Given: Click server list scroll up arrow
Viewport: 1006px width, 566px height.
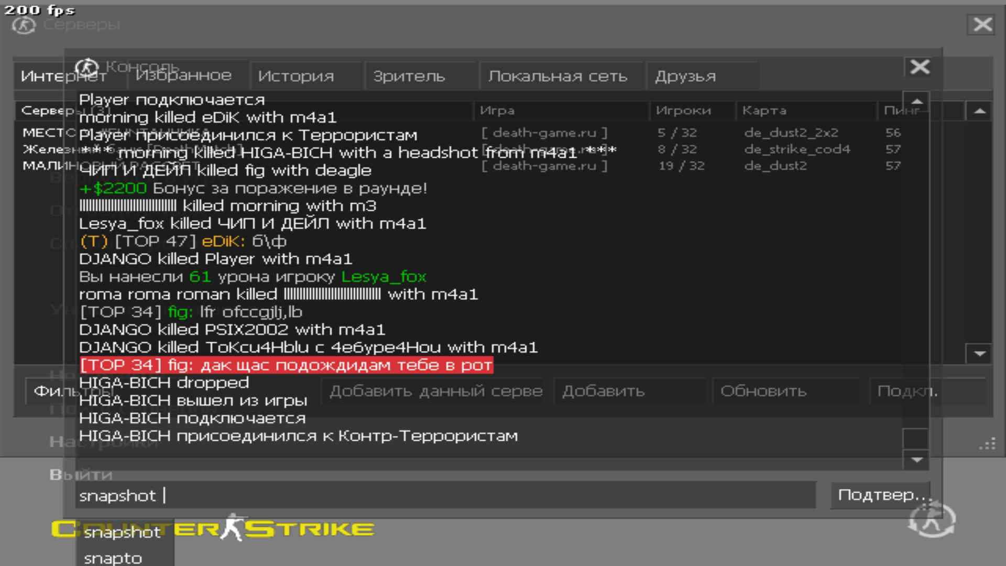Looking at the screenshot, I should coord(979,111).
